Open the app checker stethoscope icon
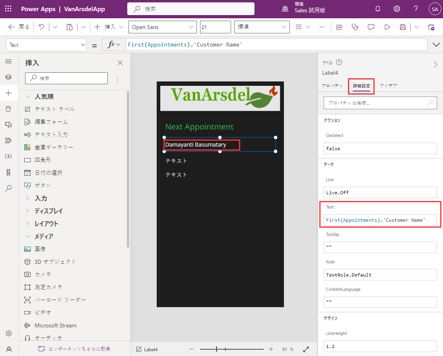 pos(355,27)
